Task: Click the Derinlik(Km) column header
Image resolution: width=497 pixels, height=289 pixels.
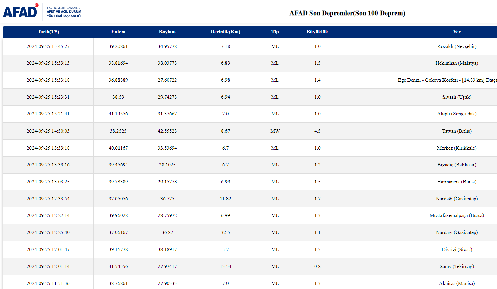Action: point(225,32)
